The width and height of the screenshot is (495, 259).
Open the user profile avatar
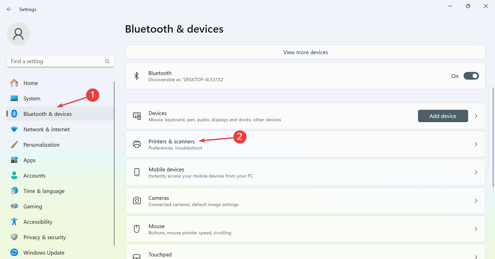pos(18,34)
